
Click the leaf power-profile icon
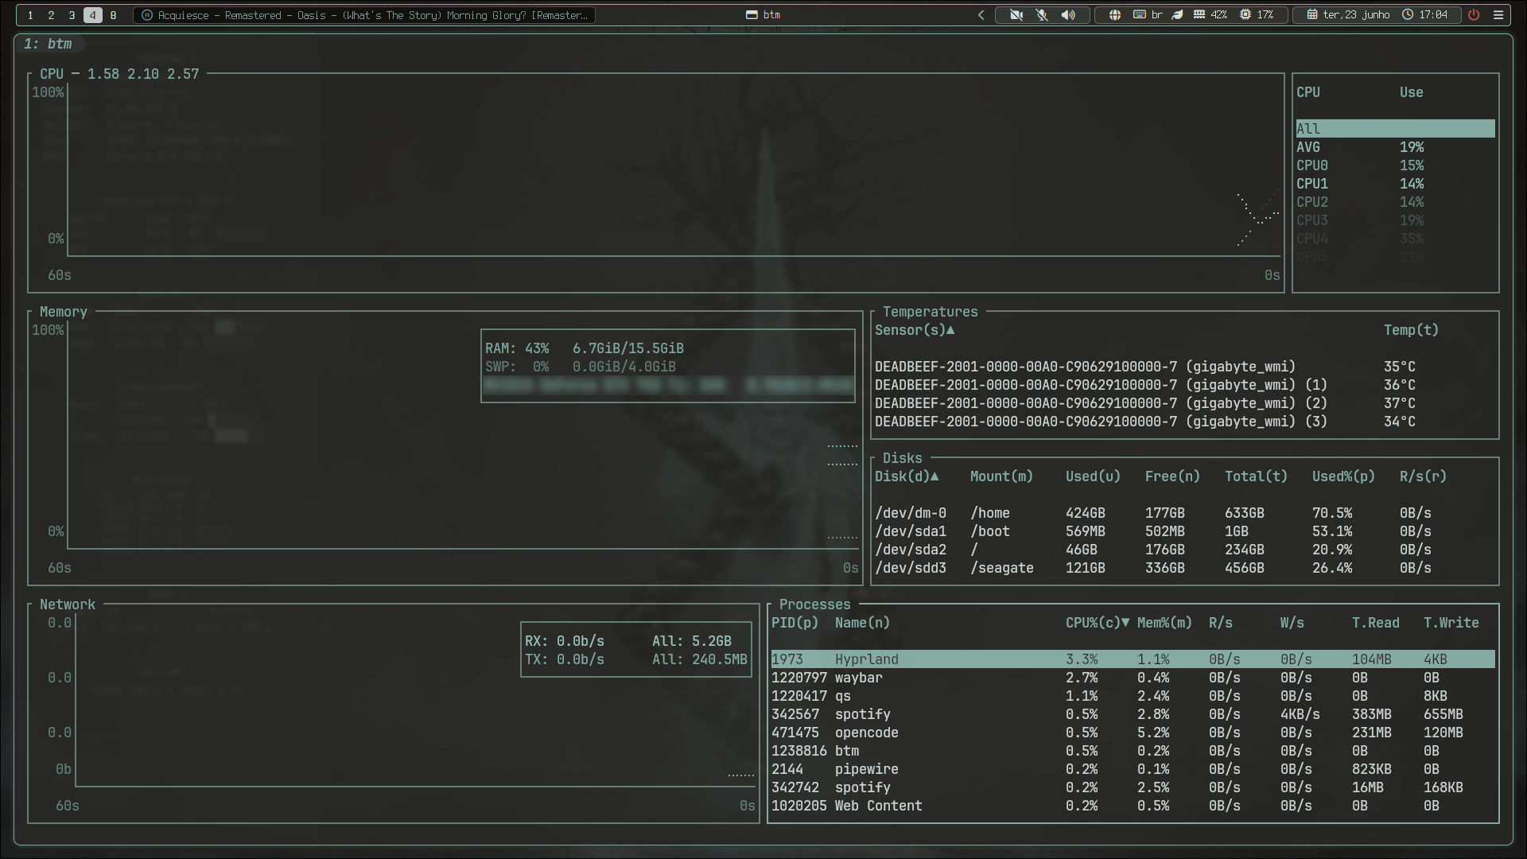coord(1178,15)
